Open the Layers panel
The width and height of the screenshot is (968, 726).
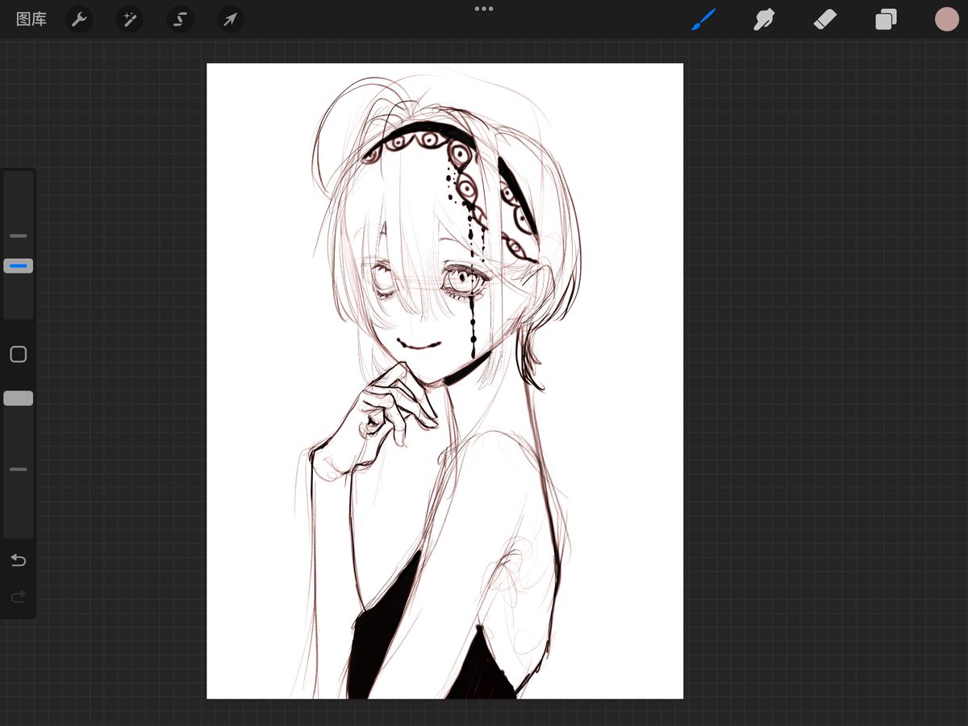pos(886,19)
